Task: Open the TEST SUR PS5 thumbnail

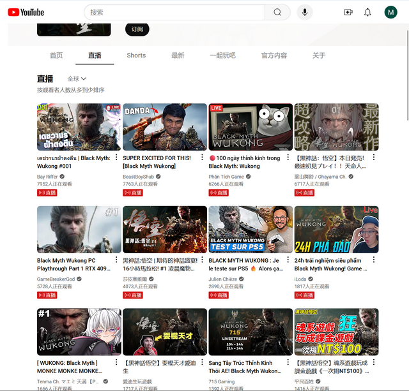Action: click(251, 230)
